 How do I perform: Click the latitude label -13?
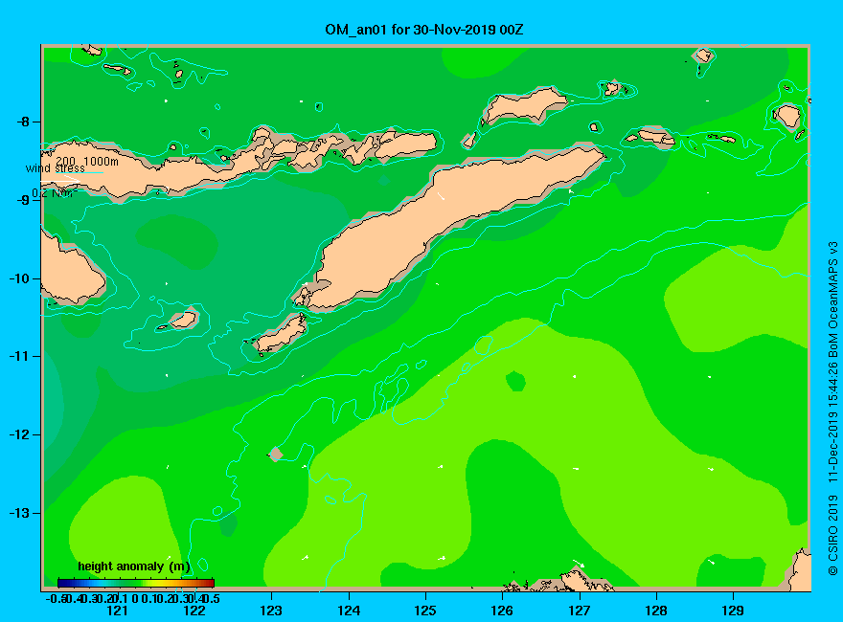tap(20, 513)
